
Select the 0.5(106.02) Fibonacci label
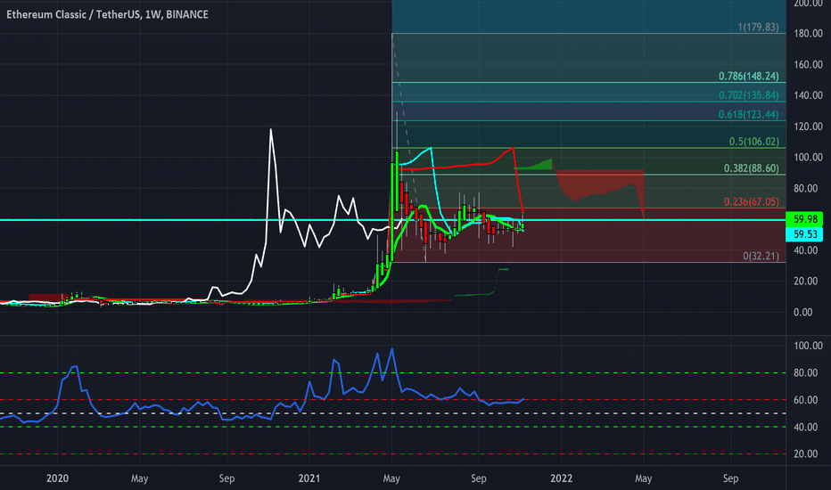click(753, 142)
